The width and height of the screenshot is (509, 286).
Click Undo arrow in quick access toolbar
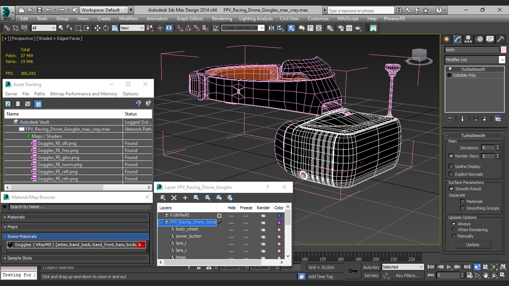[48, 10]
